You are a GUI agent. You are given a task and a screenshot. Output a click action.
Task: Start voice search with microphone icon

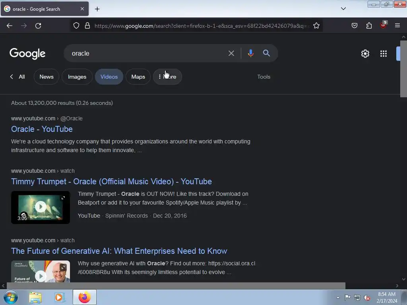point(250,53)
